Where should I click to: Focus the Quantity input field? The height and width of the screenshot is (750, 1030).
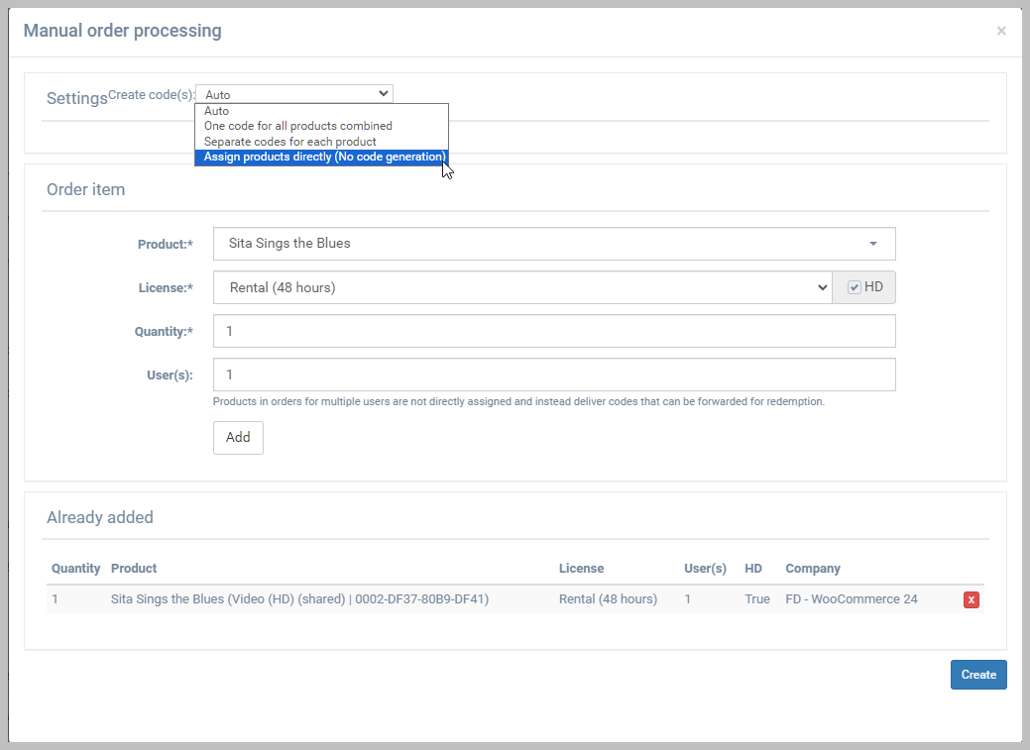tap(553, 331)
